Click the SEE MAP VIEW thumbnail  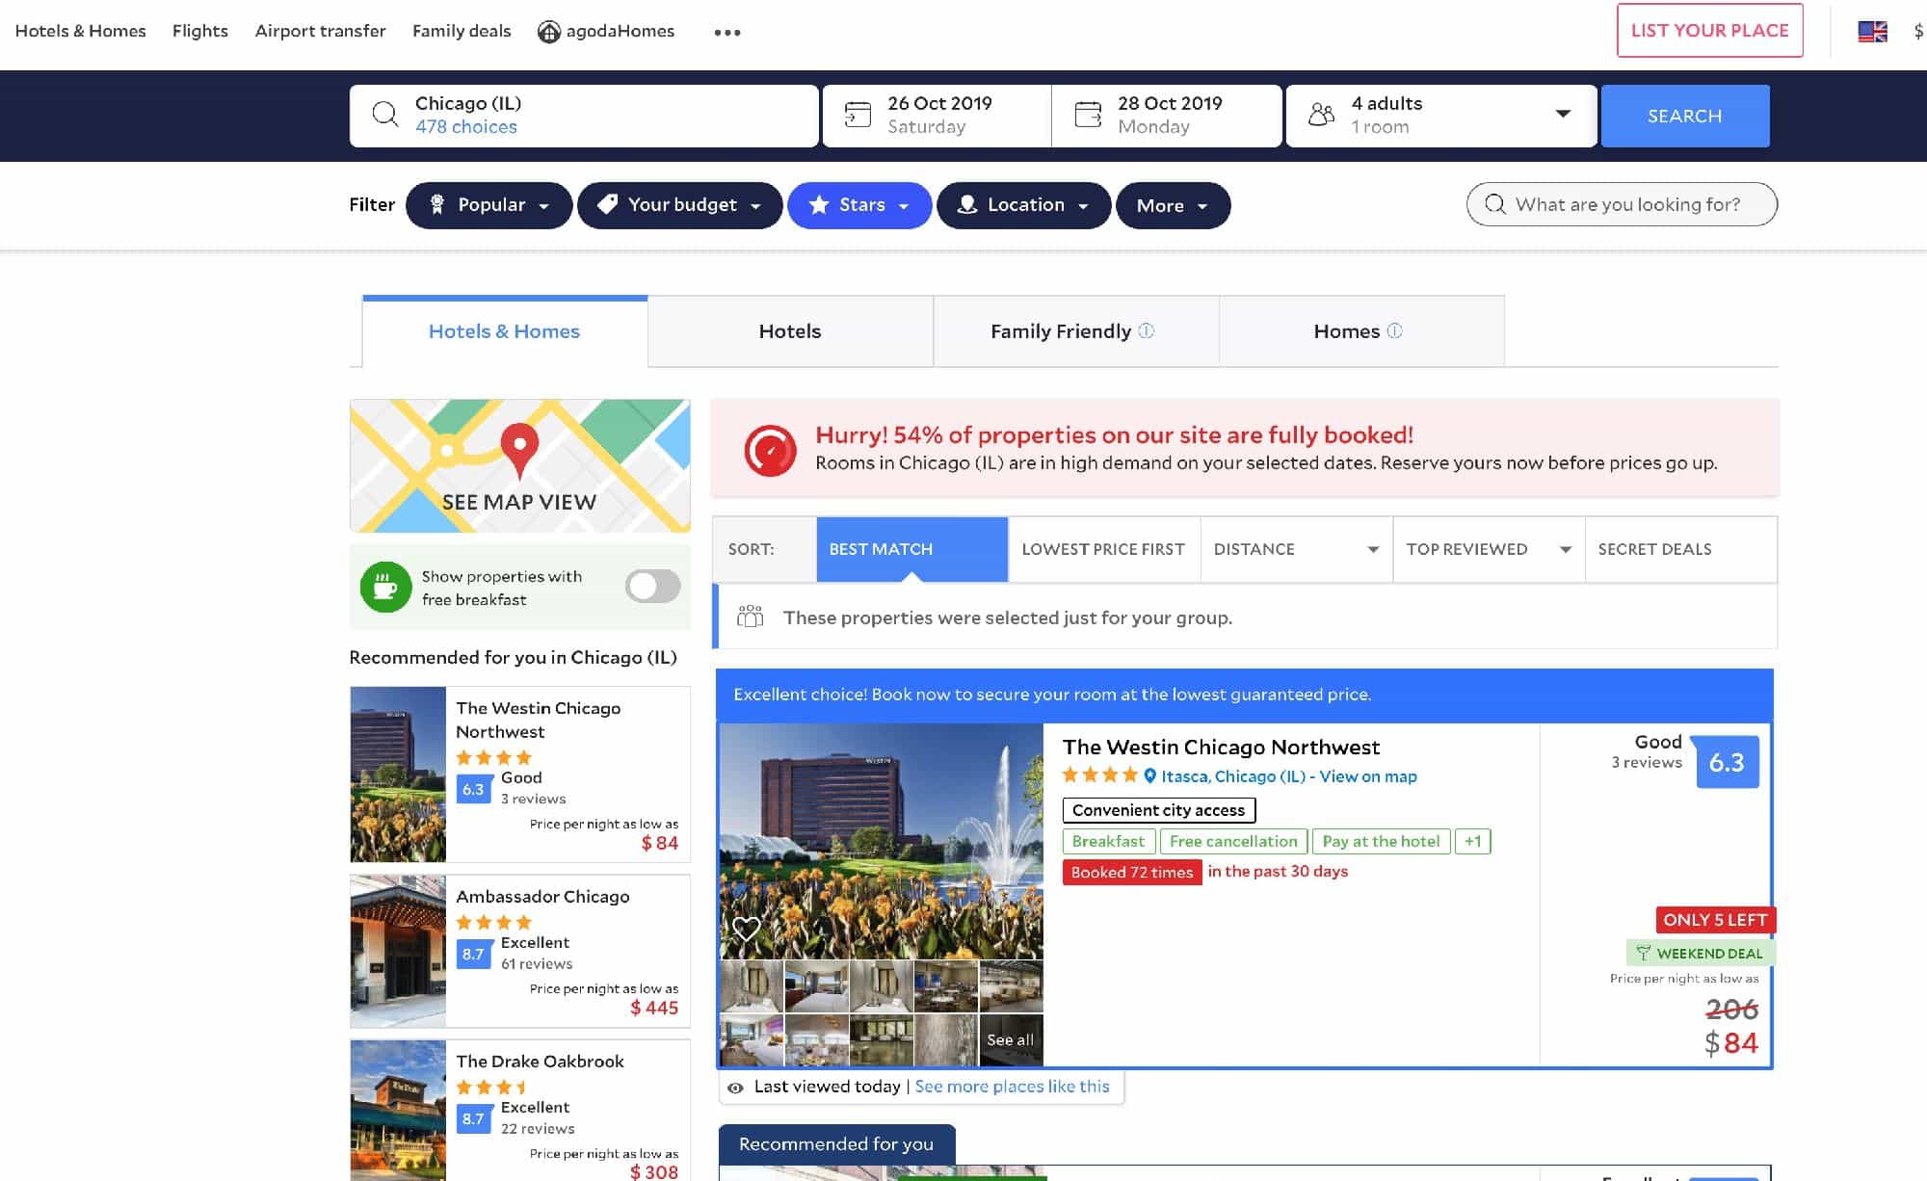click(519, 466)
